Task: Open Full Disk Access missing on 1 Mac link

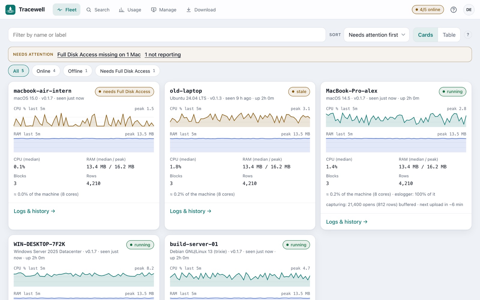Action: pyautogui.click(x=99, y=55)
